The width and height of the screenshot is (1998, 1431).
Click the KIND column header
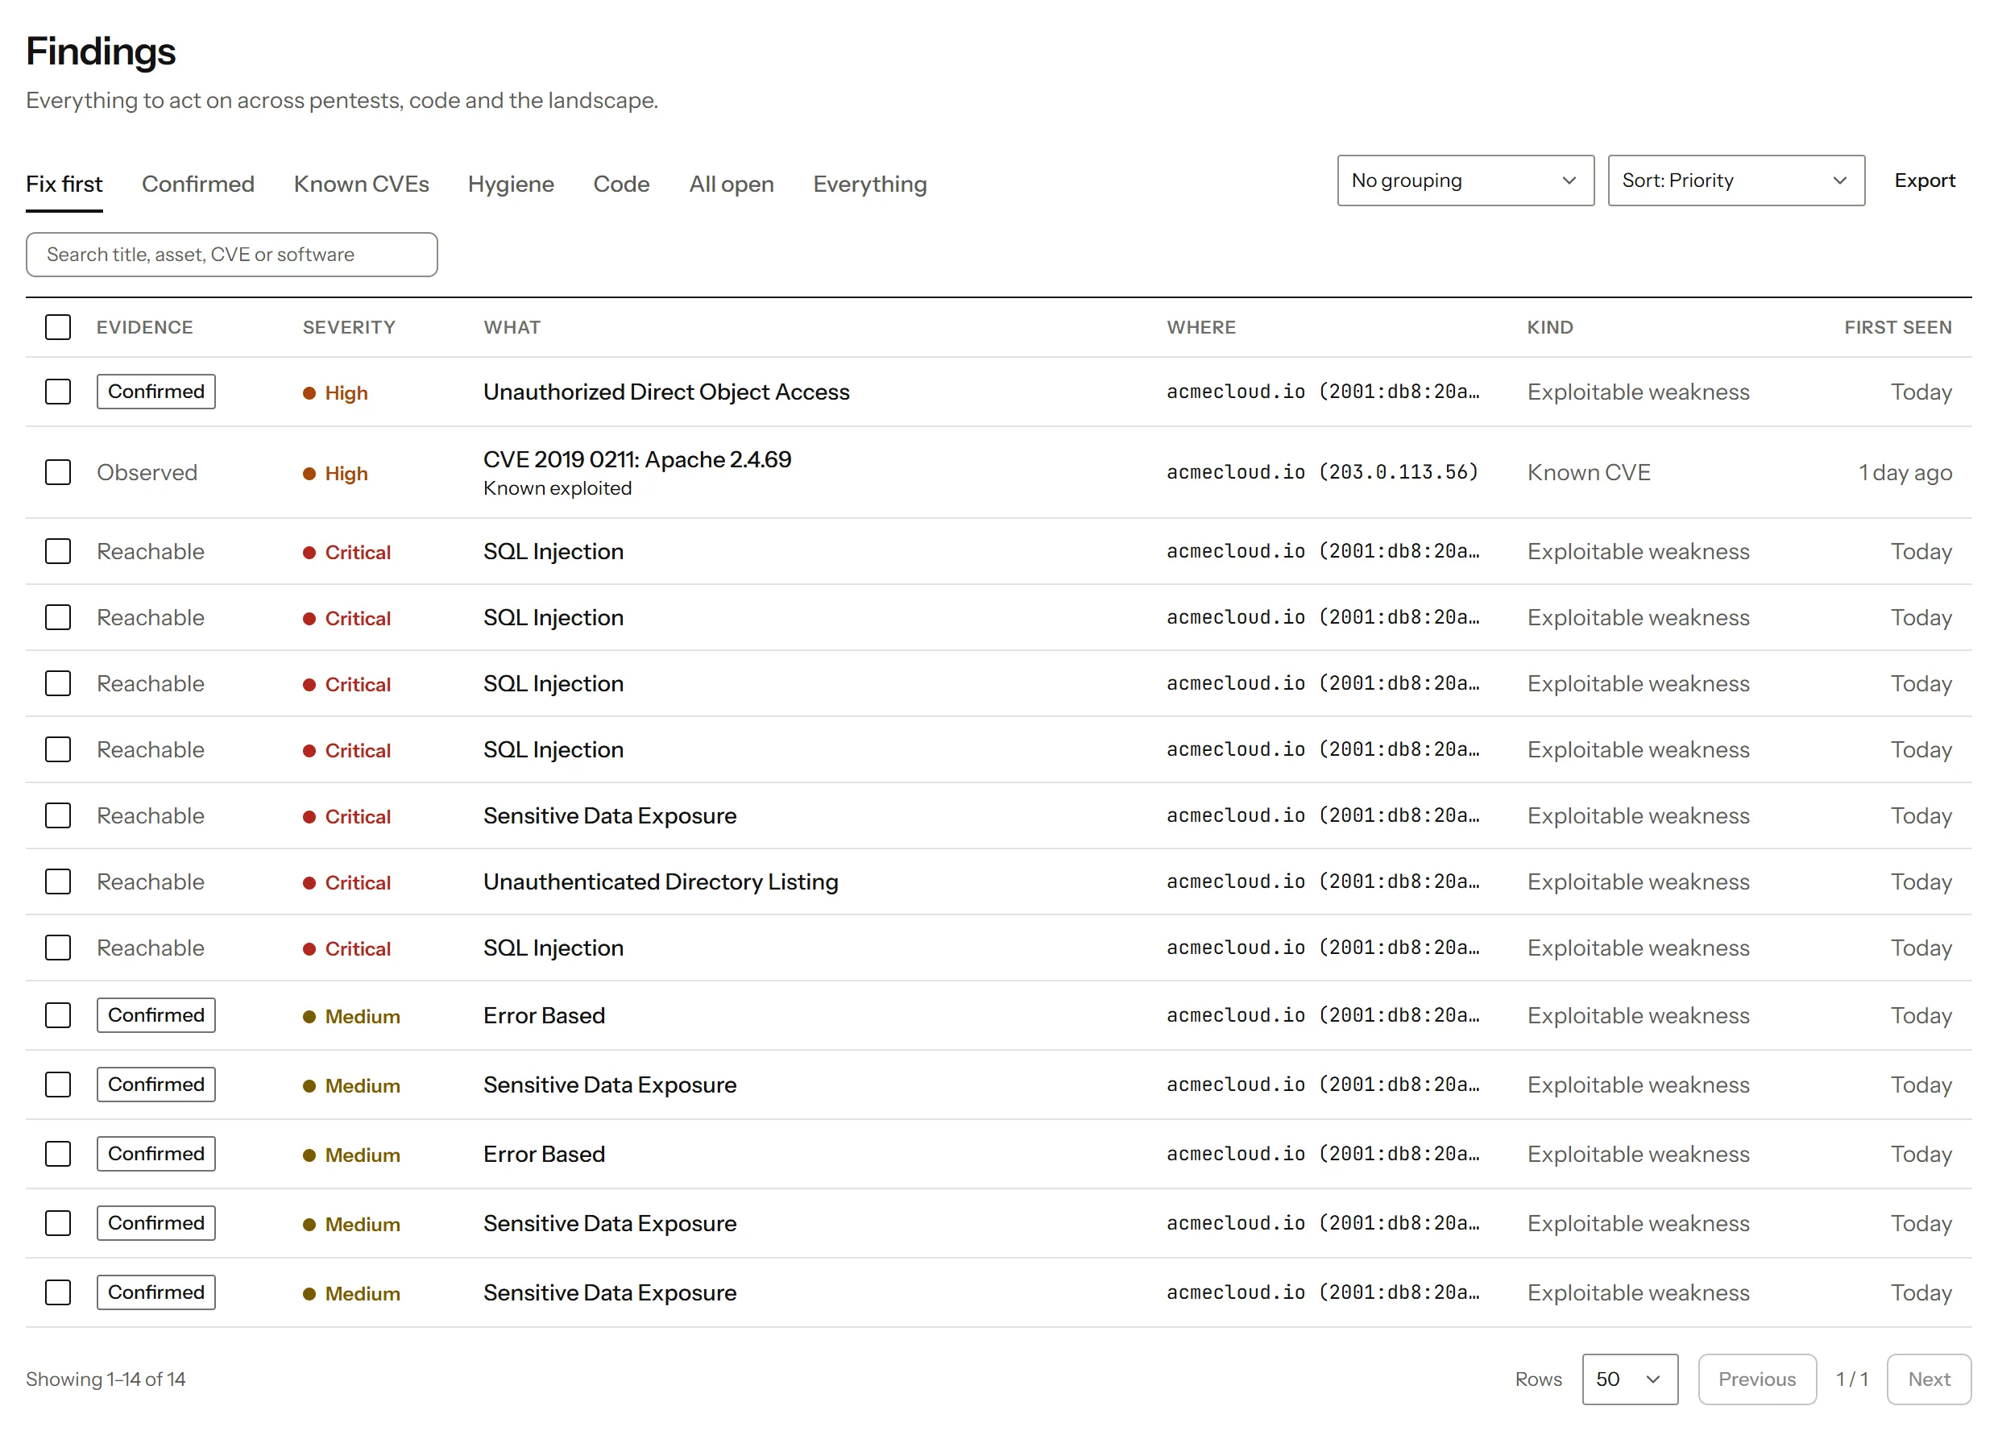(x=1549, y=327)
